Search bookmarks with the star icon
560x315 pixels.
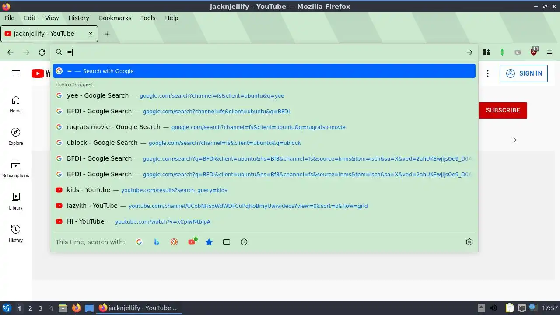pyautogui.click(x=209, y=242)
